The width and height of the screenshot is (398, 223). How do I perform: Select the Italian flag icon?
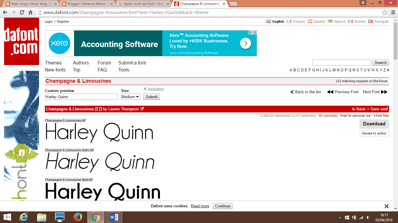(x=351, y=21)
